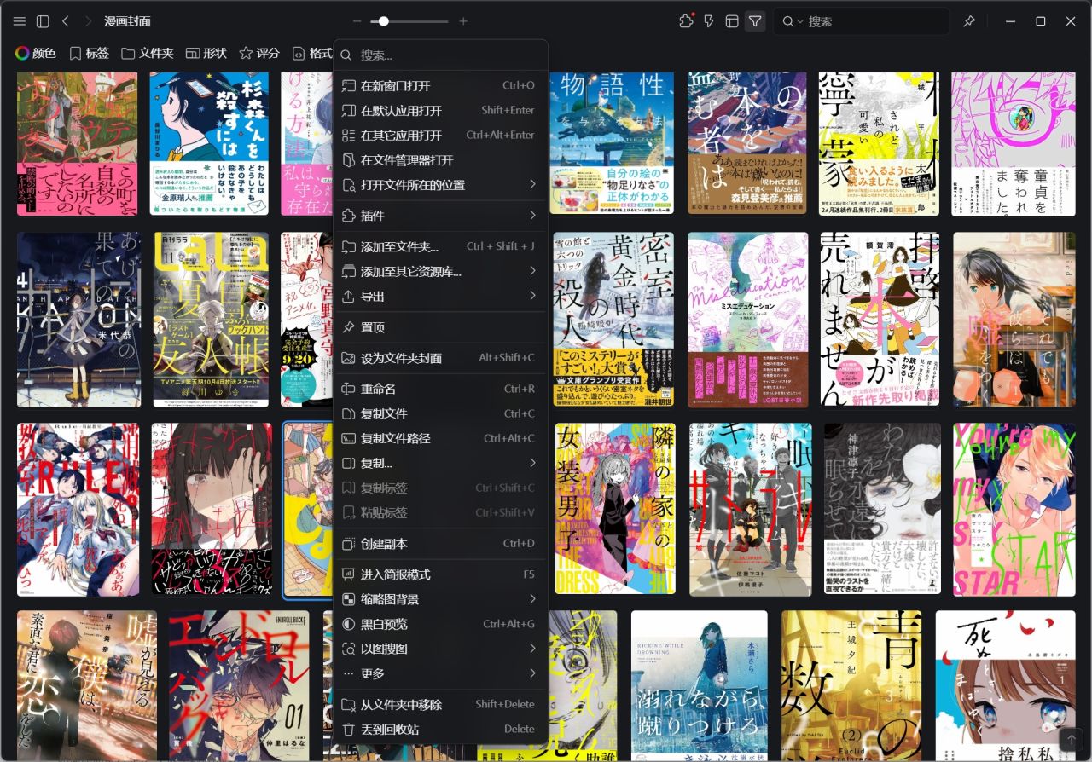
Task: Expand the 缩略图背景 submenu
Action: tap(440, 599)
